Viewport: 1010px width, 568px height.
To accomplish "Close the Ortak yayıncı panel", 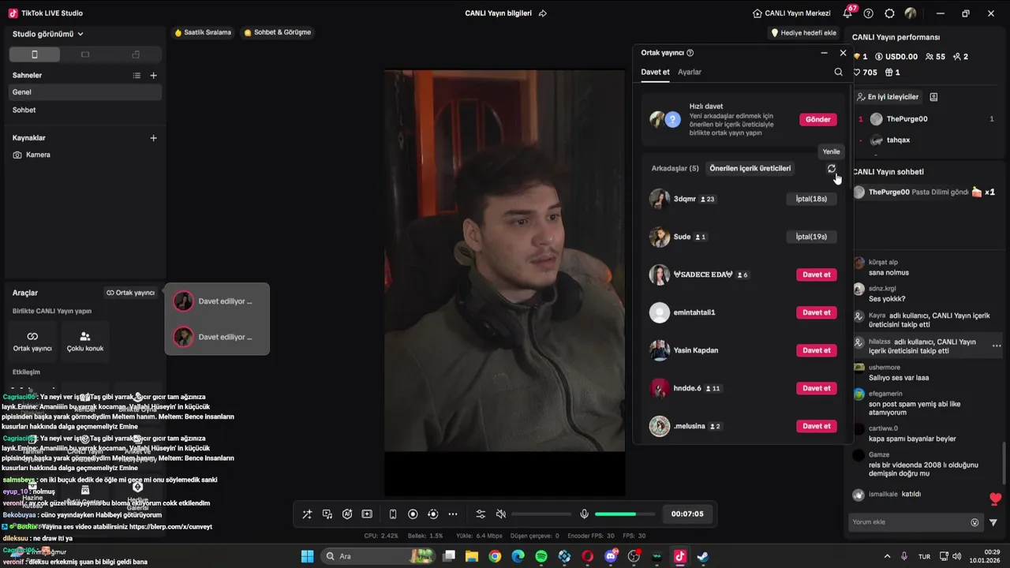I will (843, 53).
